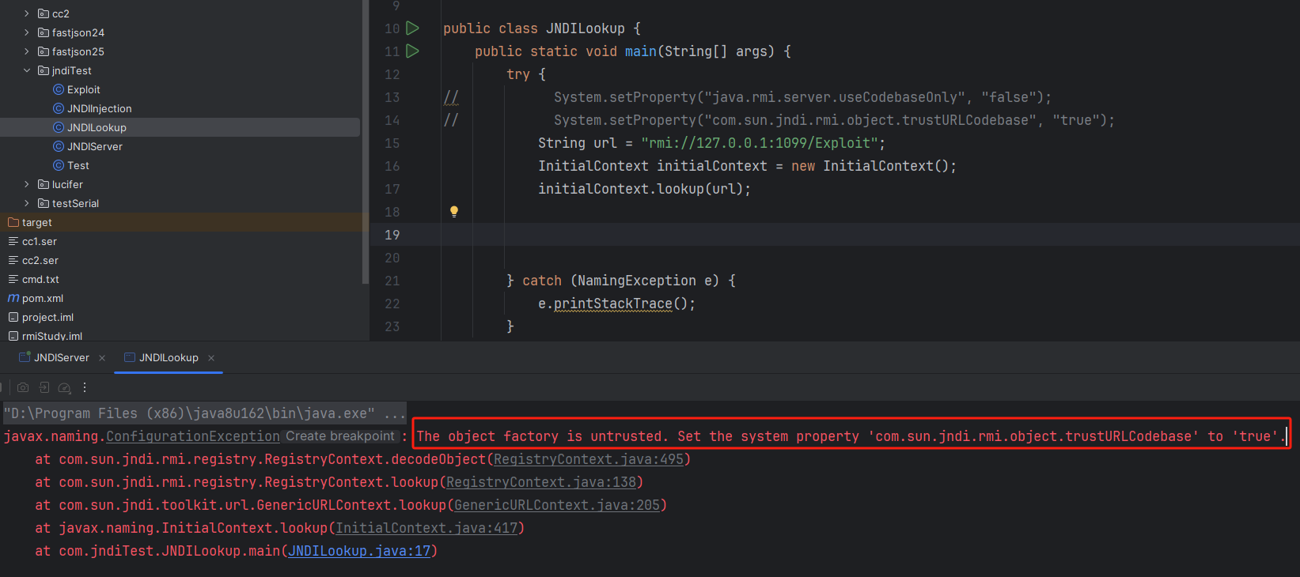Open project.iml file

tap(47, 317)
